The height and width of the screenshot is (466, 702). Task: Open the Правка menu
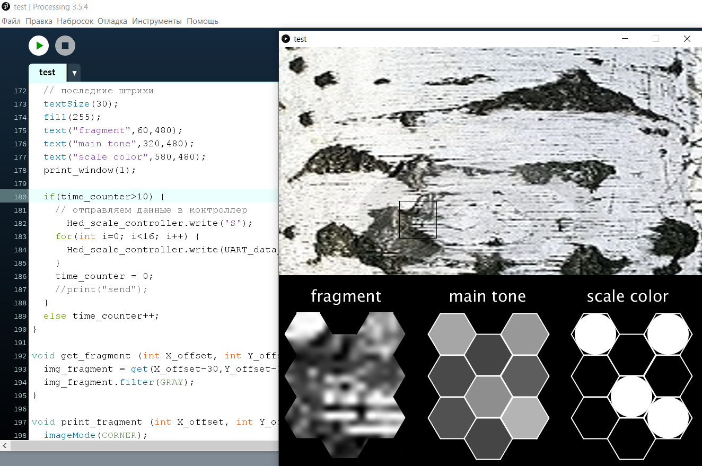[x=39, y=21]
